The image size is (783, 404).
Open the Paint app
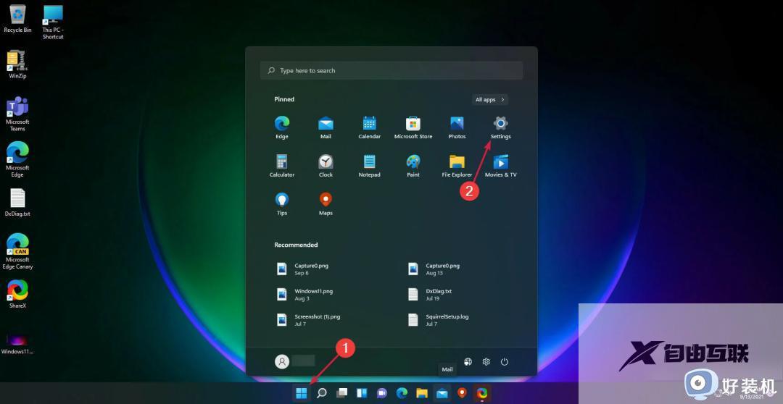coord(413,166)
